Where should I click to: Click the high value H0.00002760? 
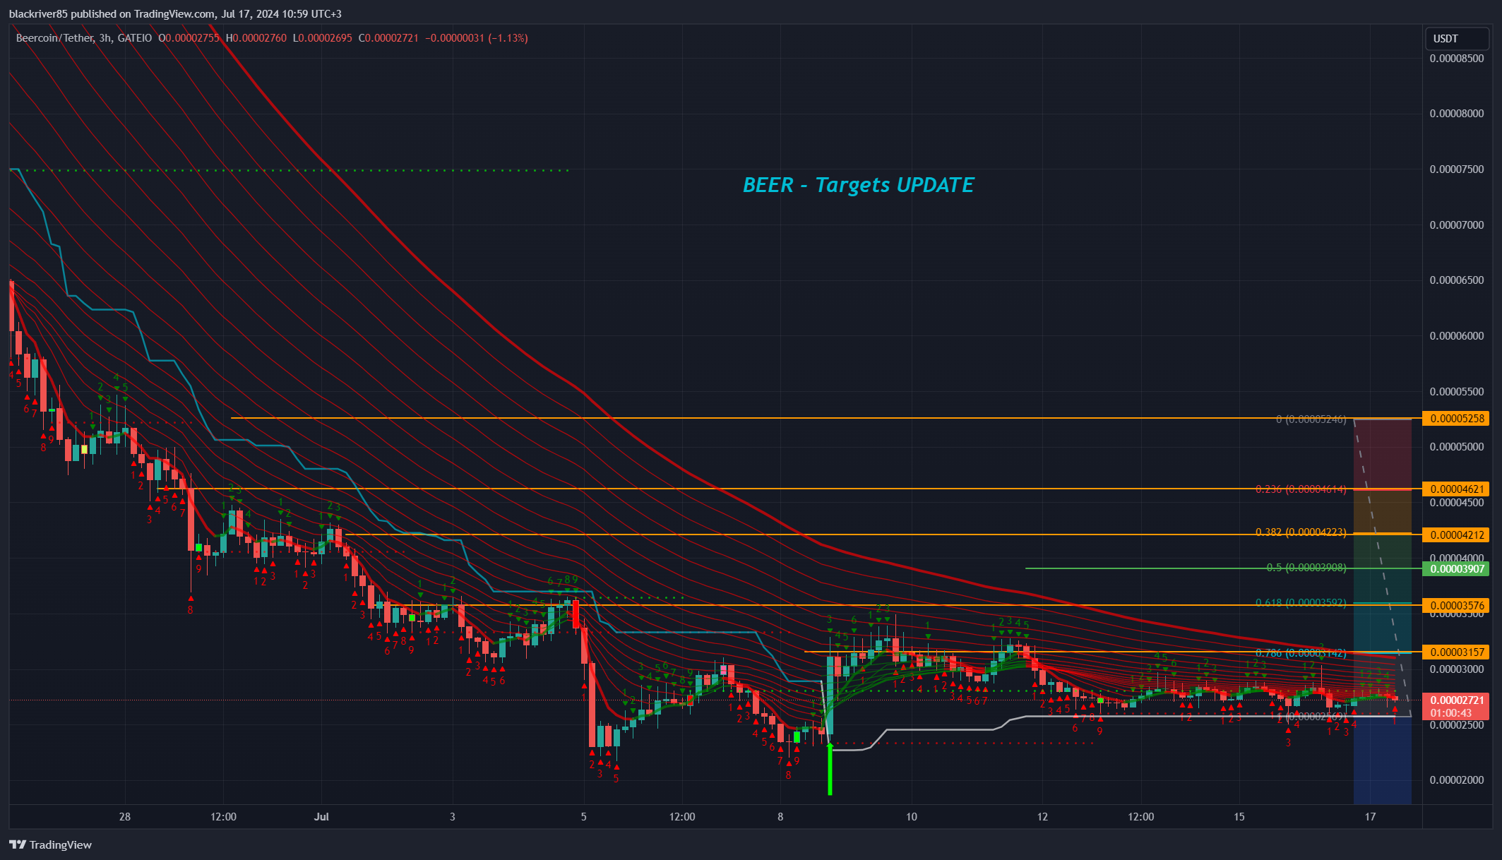click(x=256, y=38)
